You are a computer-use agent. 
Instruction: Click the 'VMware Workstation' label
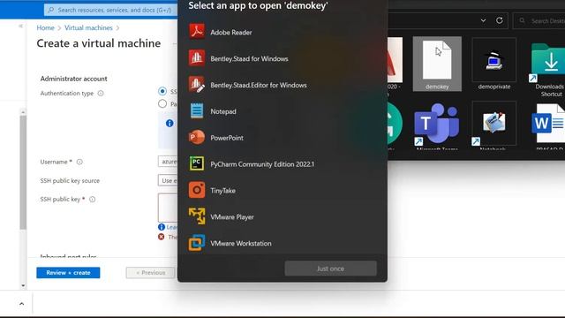[241, 244]
